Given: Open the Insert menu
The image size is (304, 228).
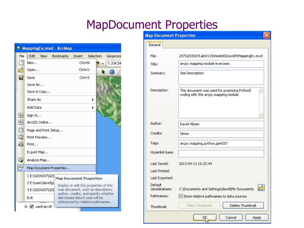Looking at the screenshot, I should tap(78, 56).
